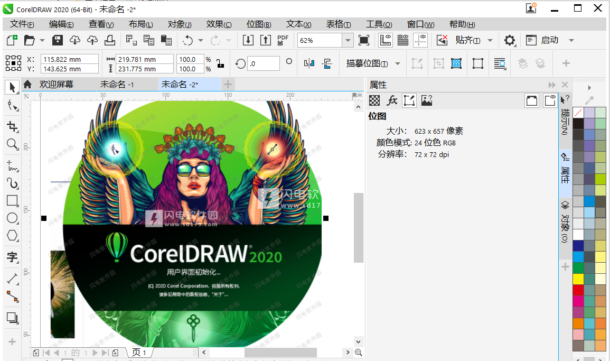Click the Import icon

(x=248, y=40)
